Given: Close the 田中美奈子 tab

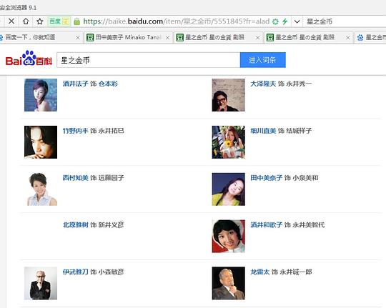Looking at the screenshot, I should pyautogui.click(x=167, y=38).
